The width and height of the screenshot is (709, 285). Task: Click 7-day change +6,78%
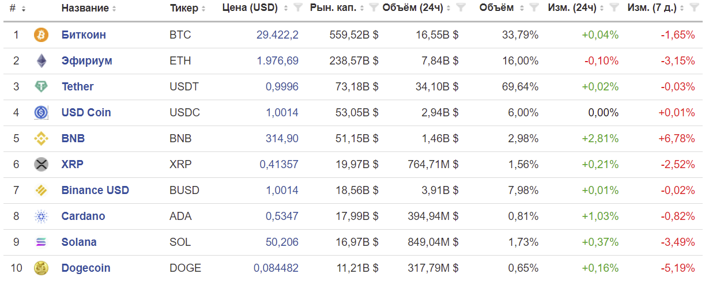point(677,139)
